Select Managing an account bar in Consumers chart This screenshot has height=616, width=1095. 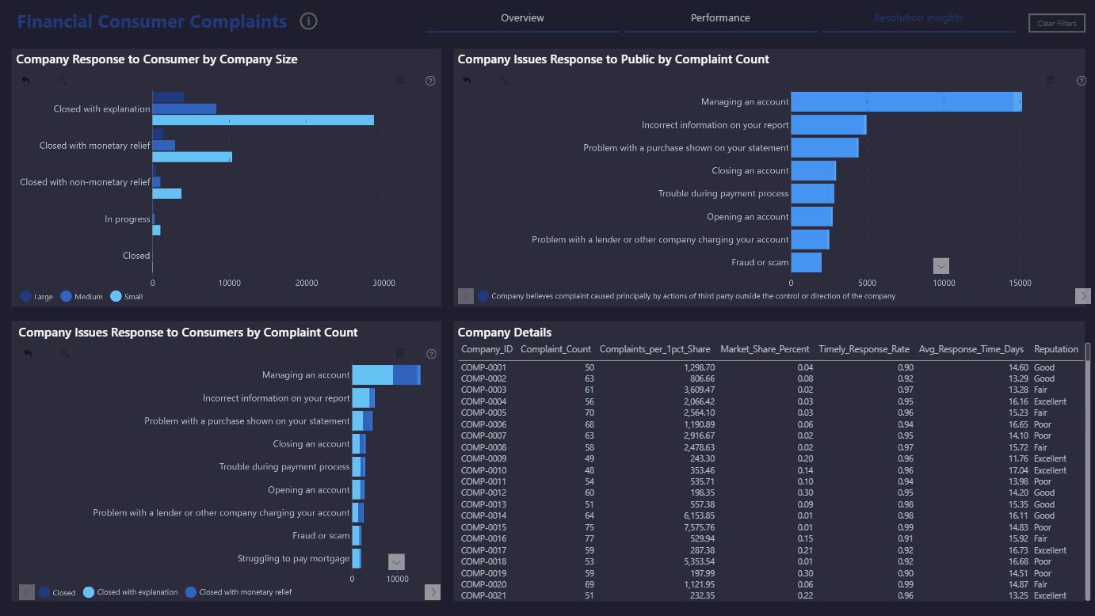point(386,375)
